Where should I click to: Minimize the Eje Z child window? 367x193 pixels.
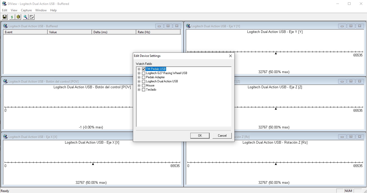click(342, 81)
